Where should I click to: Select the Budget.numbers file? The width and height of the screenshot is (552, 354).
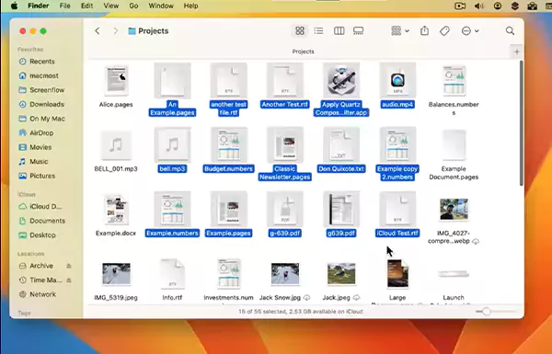click(x=228, y=150)
